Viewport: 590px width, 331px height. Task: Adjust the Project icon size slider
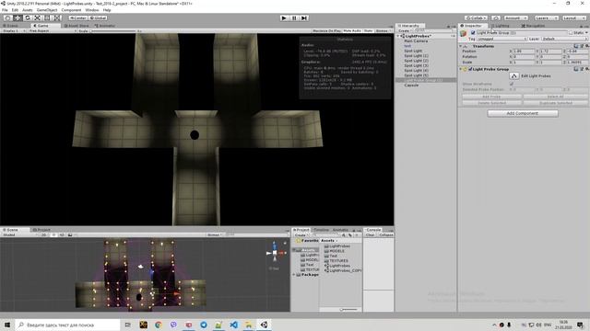[348, 310]
